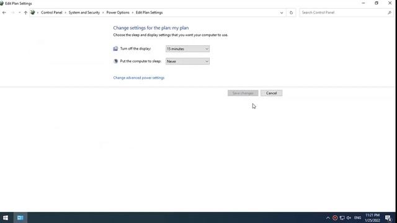397x223 pixels.
Task: Focus the Search Control Panel field
Action: point(346,12)
